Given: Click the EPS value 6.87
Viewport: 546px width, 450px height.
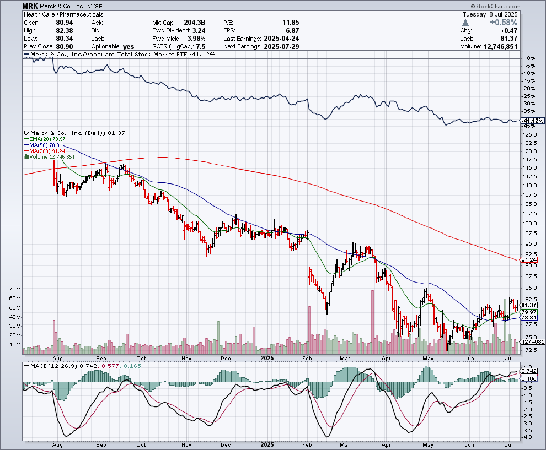Looking at the screenshot, I should click(292, 31).
